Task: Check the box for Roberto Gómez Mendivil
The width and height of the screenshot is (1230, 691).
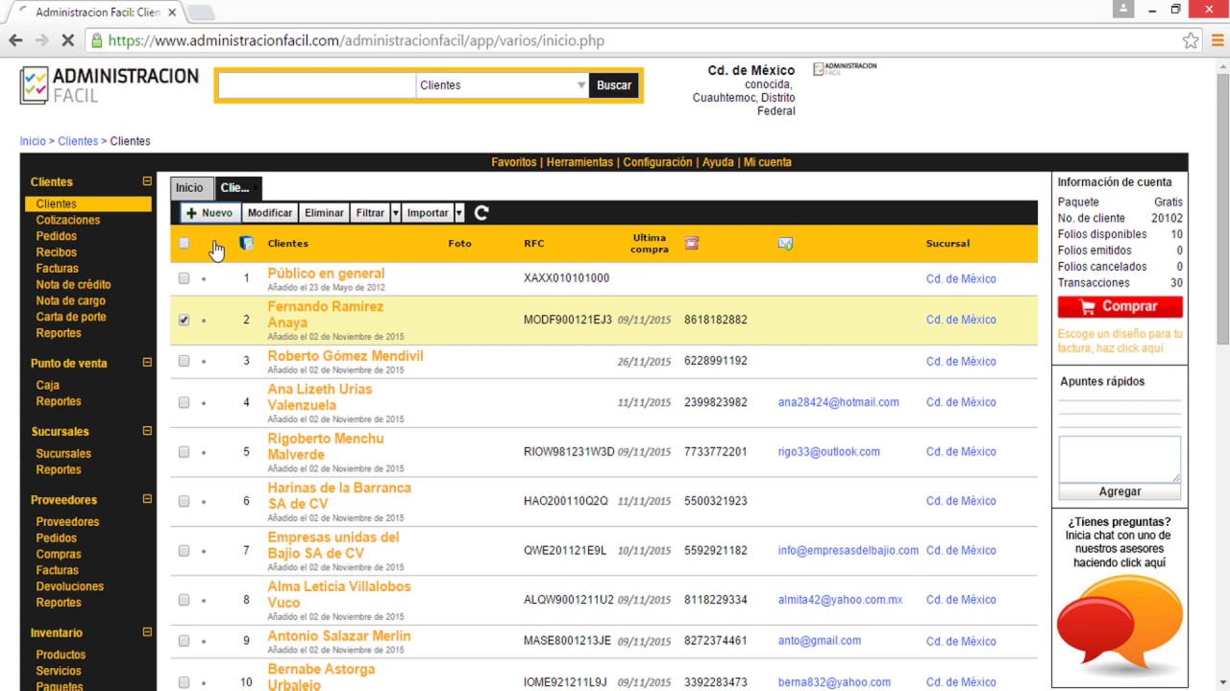Action: 184,361
